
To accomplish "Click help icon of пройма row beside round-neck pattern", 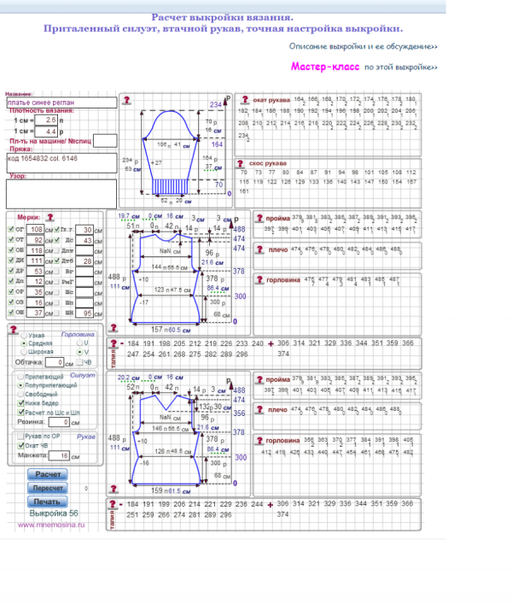I will [x=259, y=220].
